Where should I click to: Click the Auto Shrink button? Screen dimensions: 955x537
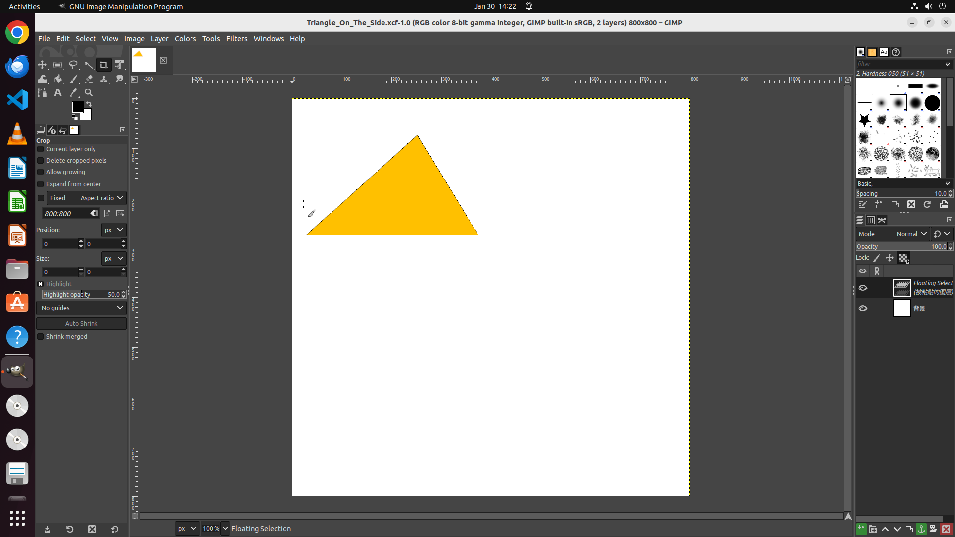[x=82, y=324]
